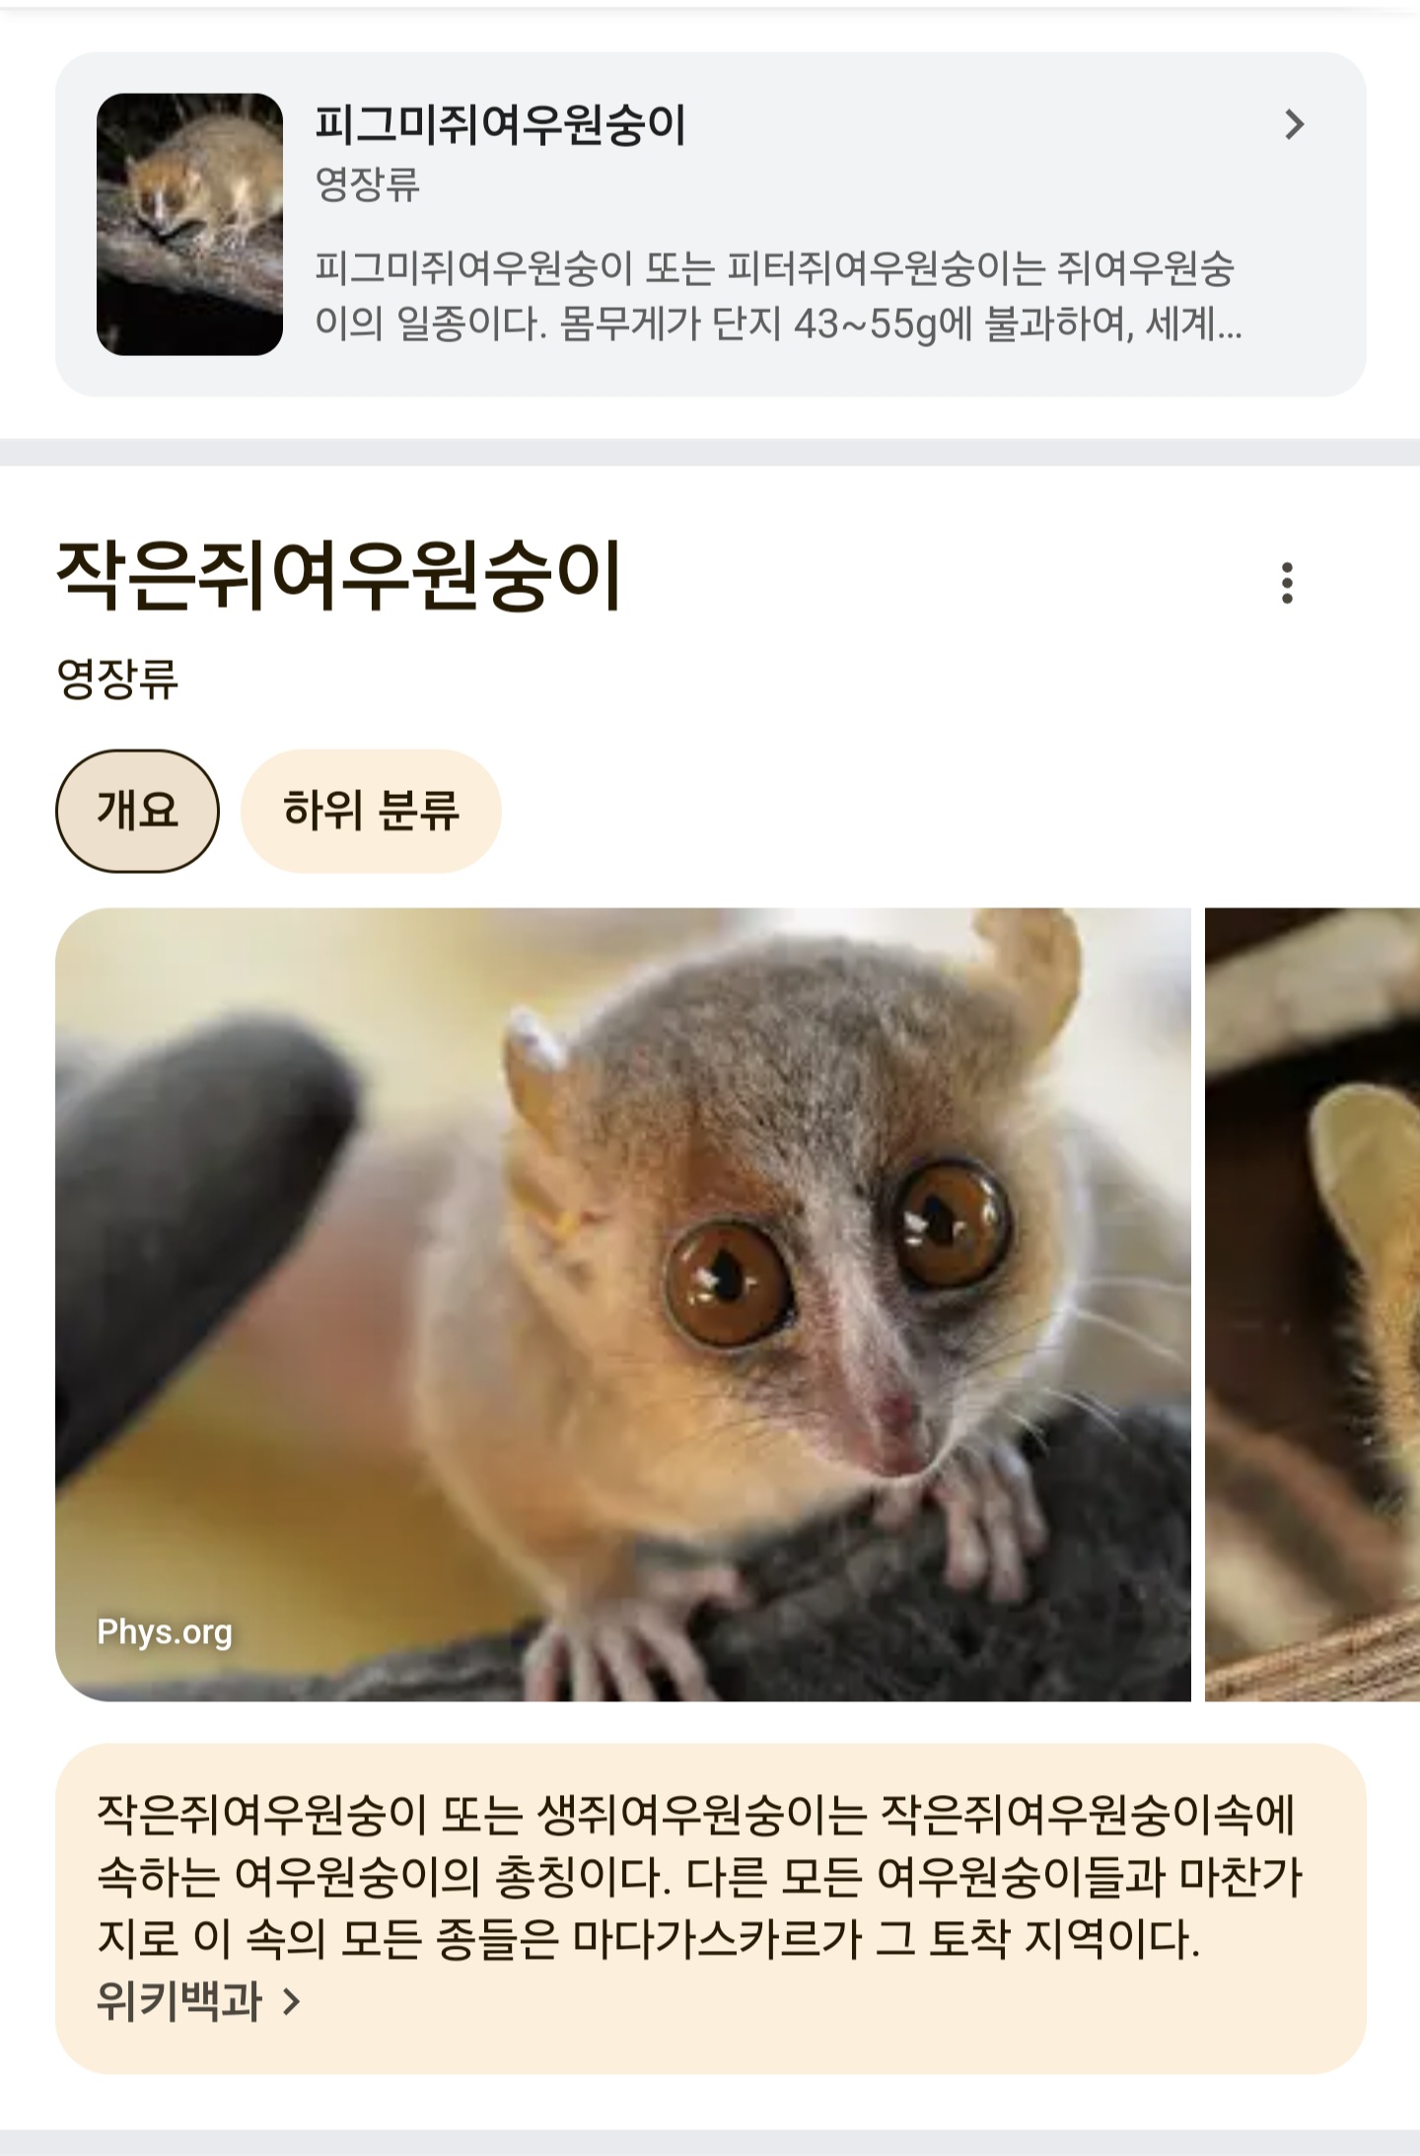This screenshot has height=2156, width=1420.
Task: Tap the 영장류 subtitle under 작은쥐여우원숭이
Action: tap(117, 680)
